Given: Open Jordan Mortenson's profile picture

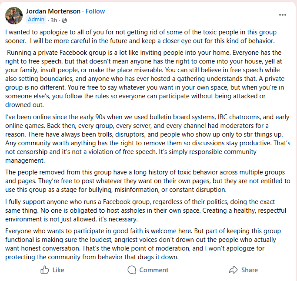Looking at the screenshot, I should pos(13,15).
